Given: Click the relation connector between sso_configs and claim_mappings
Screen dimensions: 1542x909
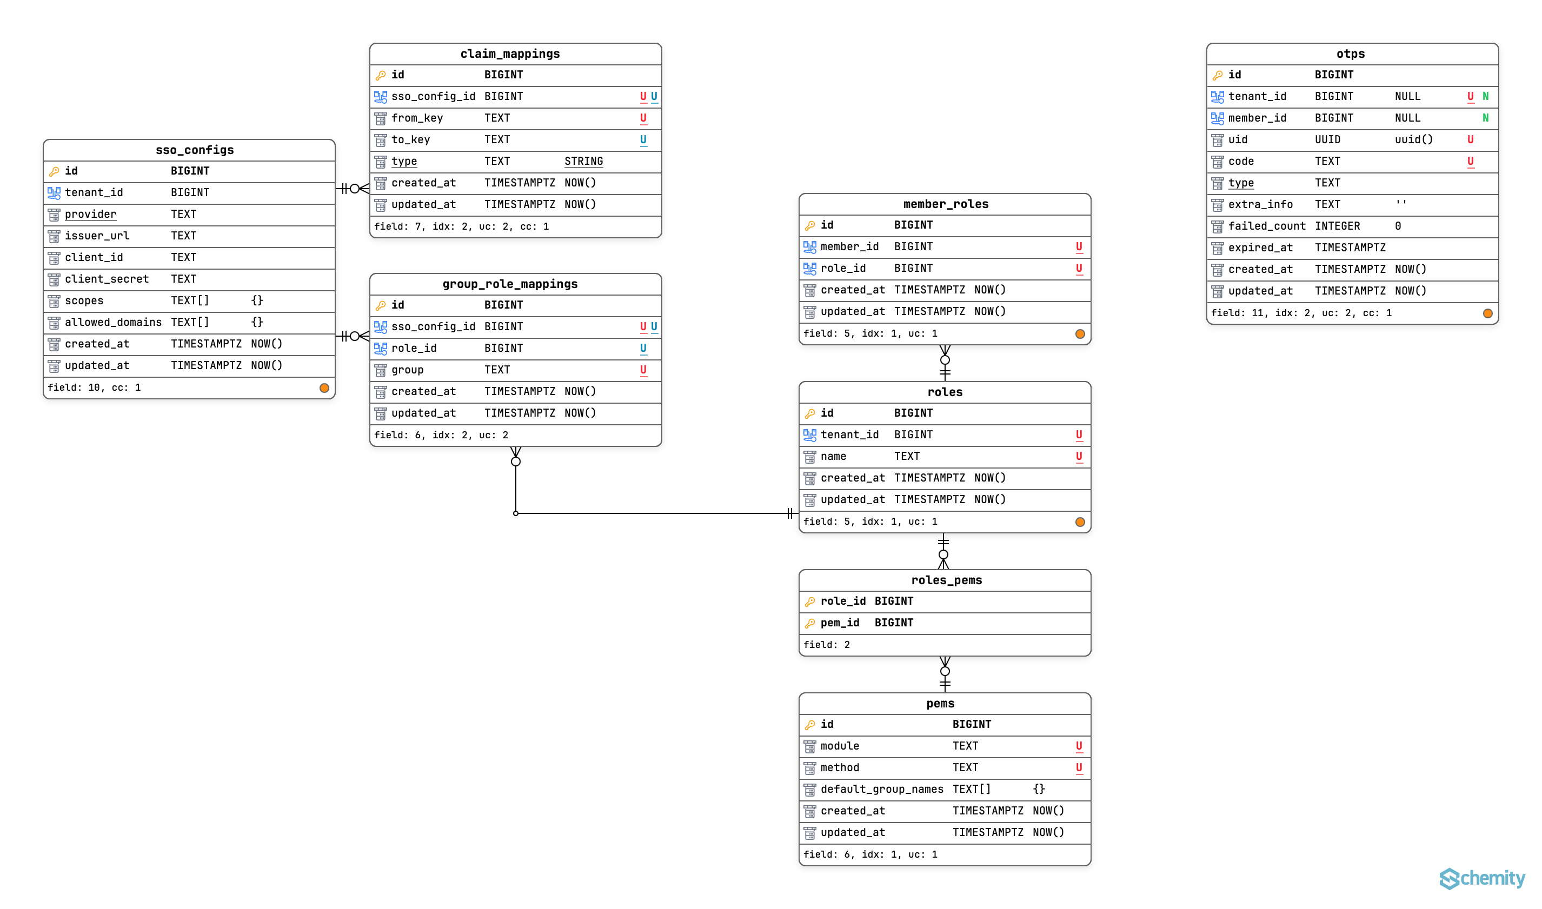Looking at the screenshot, I should click(x=353, y=189).
